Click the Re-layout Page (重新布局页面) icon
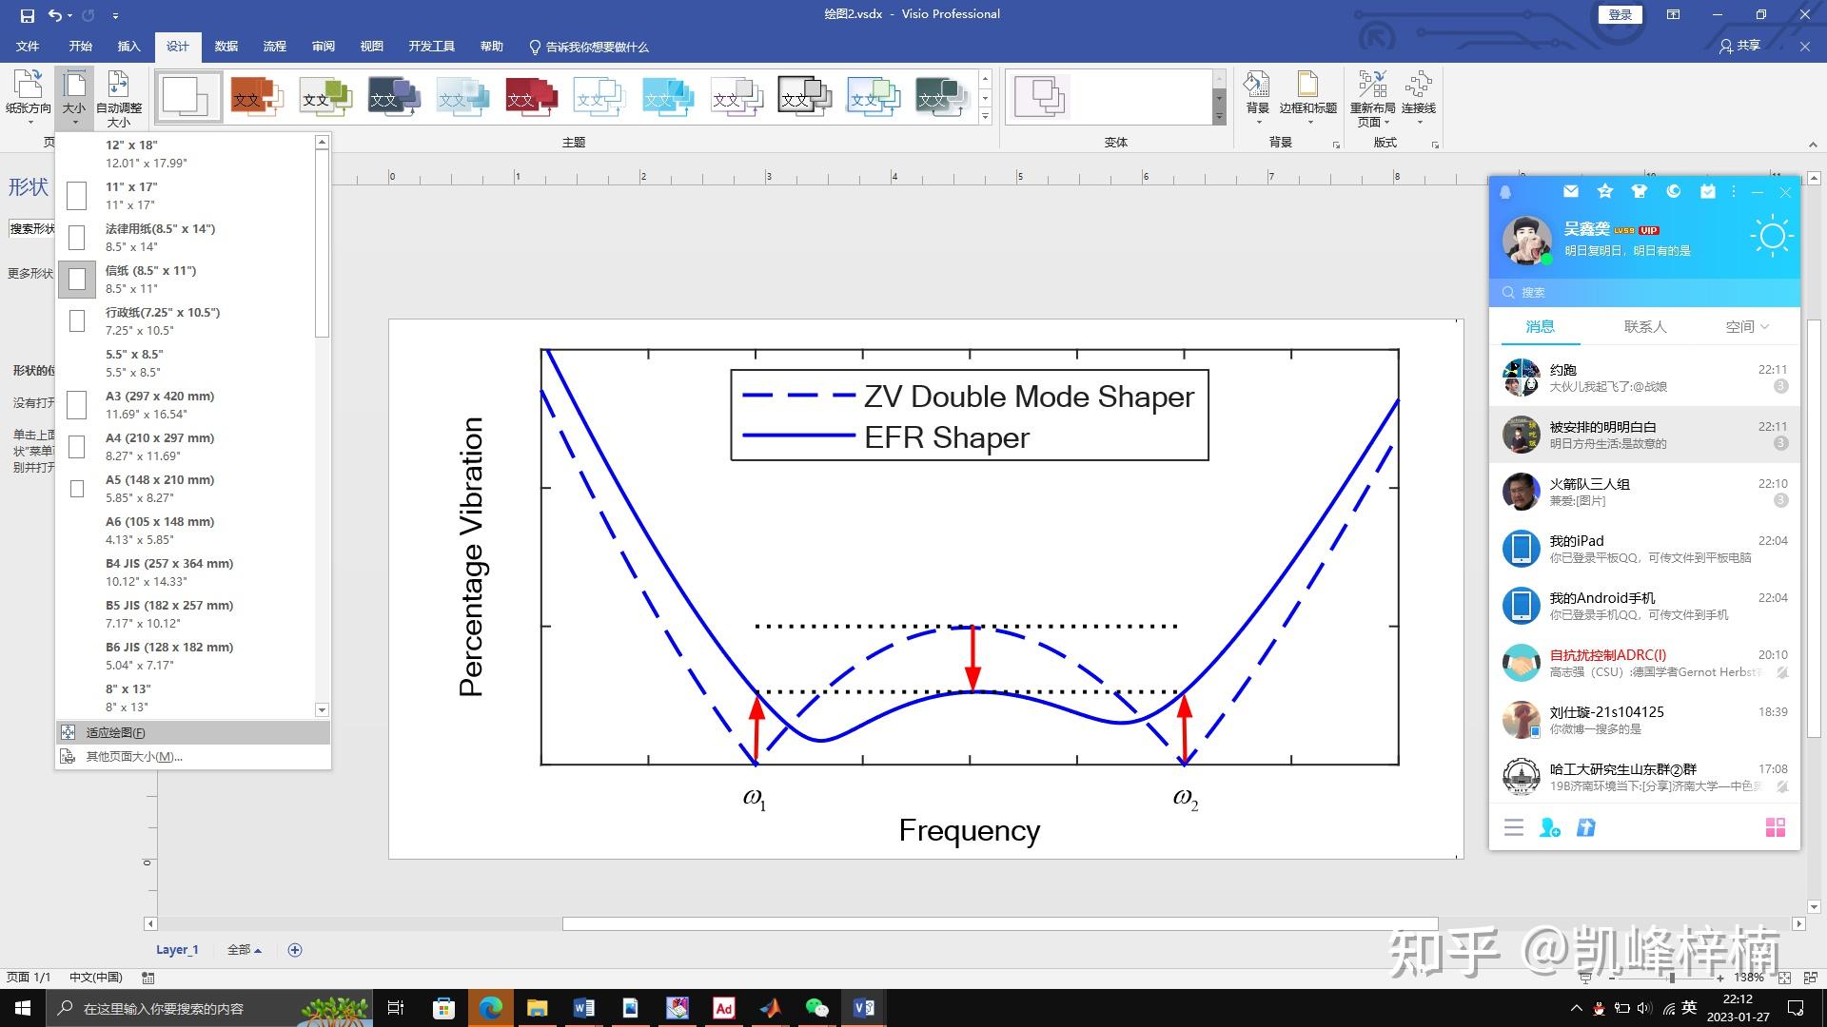 point(1372,98)
